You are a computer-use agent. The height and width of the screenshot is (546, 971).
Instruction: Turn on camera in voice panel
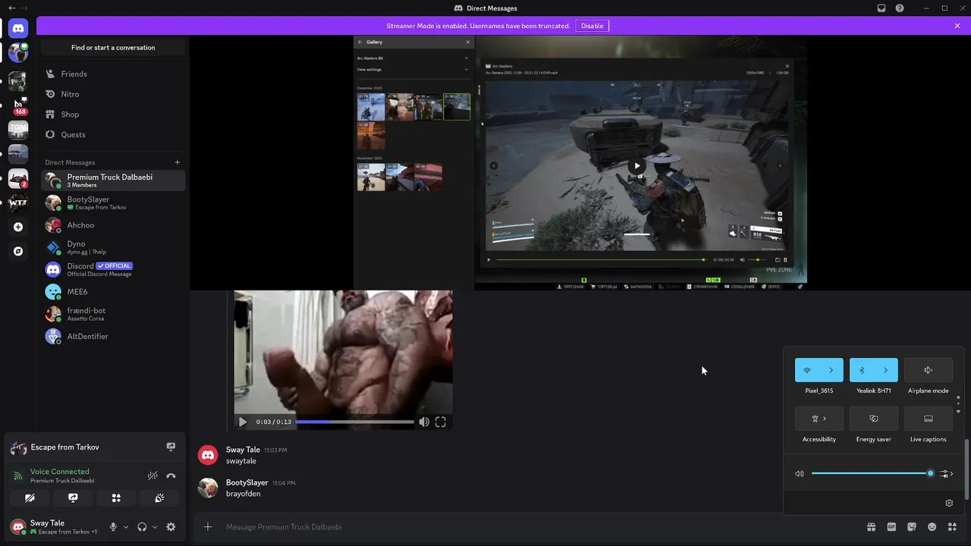[x=30, y=498]
